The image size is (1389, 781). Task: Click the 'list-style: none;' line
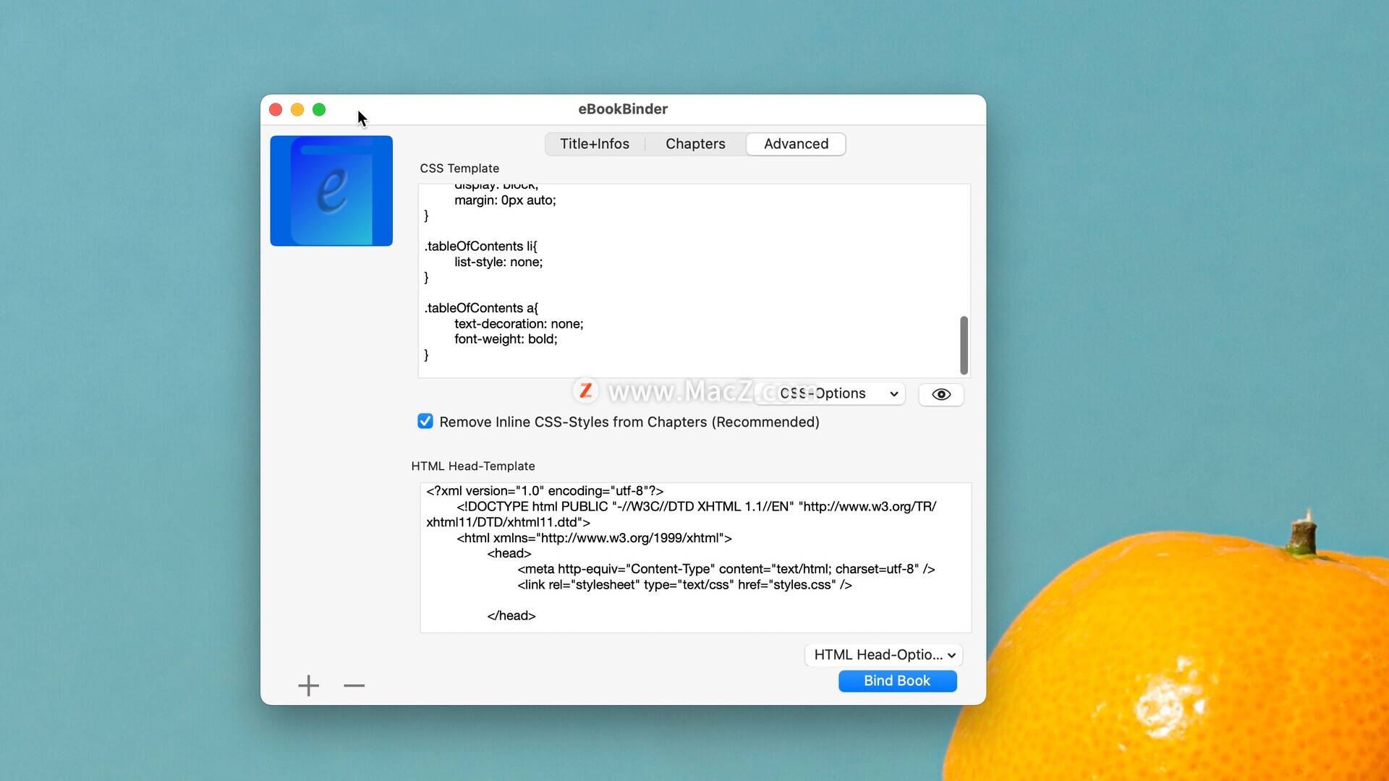498,262
